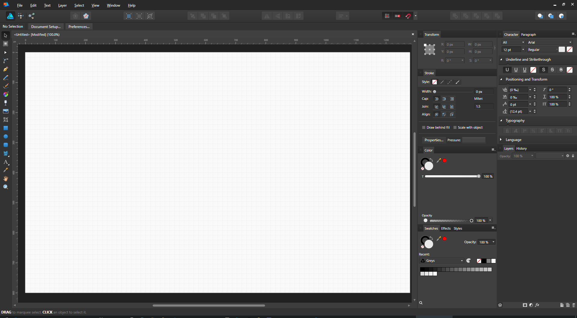This screenshot has width=577, height=318.
Task: Collapse Positioning and Transform section
Action: tap(501, 79)
